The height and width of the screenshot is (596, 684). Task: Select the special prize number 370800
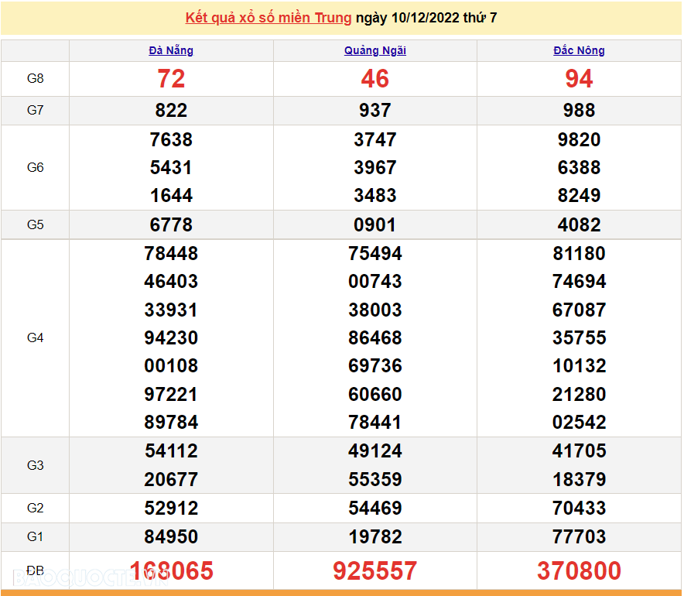579,571
